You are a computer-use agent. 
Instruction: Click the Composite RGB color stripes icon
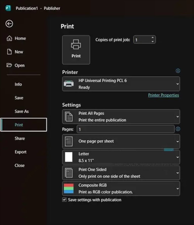[x=69, y=189]
